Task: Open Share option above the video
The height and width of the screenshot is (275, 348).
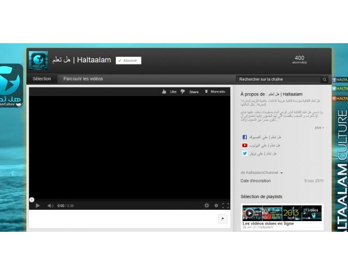Action: coord(194,92)
